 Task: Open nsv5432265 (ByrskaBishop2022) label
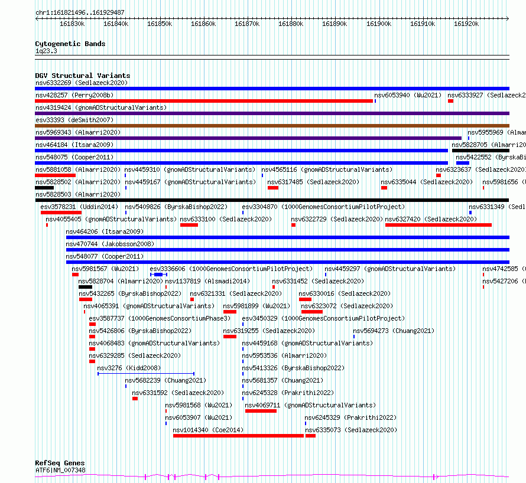point(130,293)
